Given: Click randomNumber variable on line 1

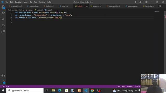Looking at the screenshot, I should (x=25, y=13).
